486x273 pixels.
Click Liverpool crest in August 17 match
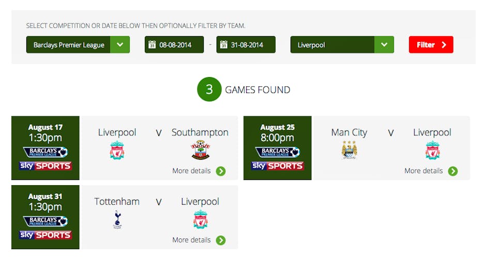pyautogui.click(x=117, y=150)
